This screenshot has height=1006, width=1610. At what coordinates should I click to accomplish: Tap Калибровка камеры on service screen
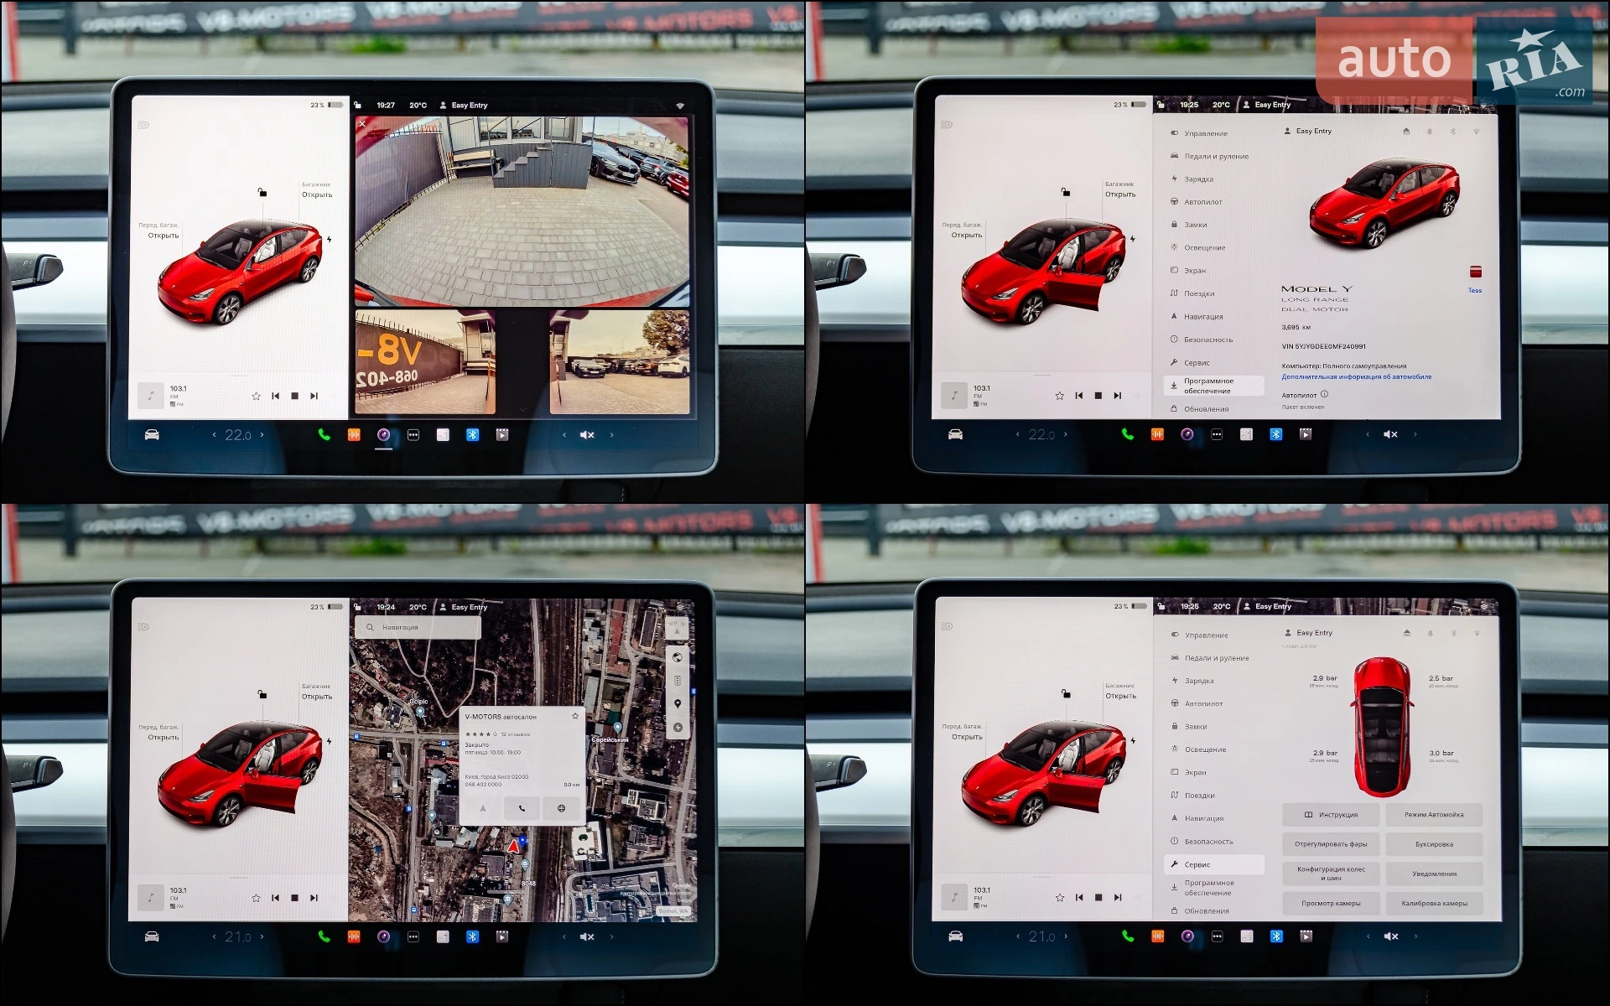(1434, 904)
